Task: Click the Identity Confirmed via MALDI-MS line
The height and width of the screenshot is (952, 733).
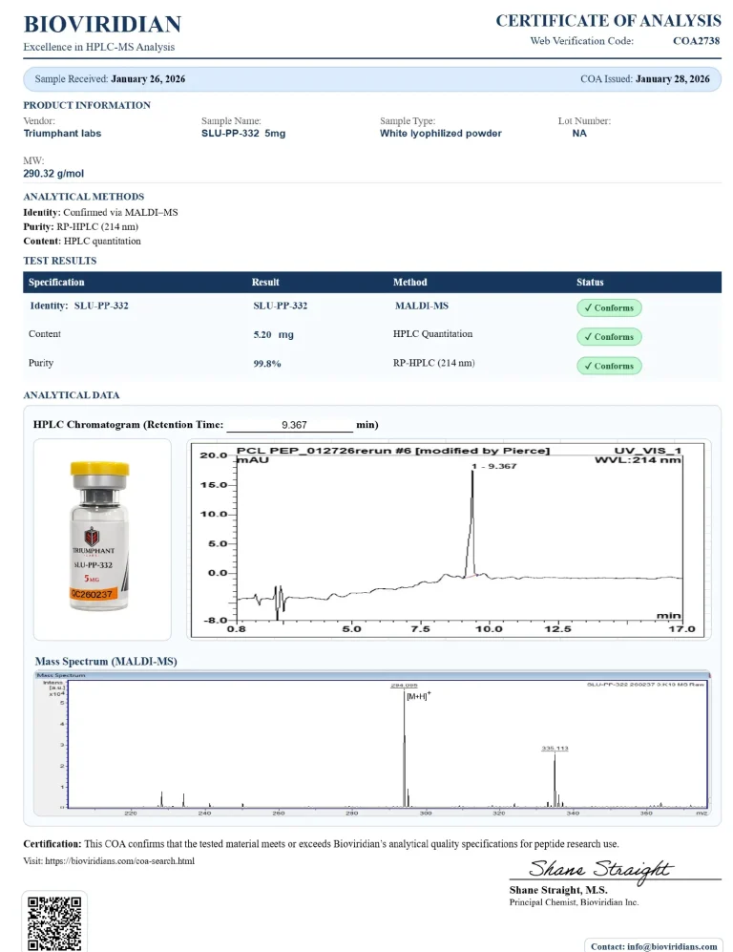Action: point(100,213)
